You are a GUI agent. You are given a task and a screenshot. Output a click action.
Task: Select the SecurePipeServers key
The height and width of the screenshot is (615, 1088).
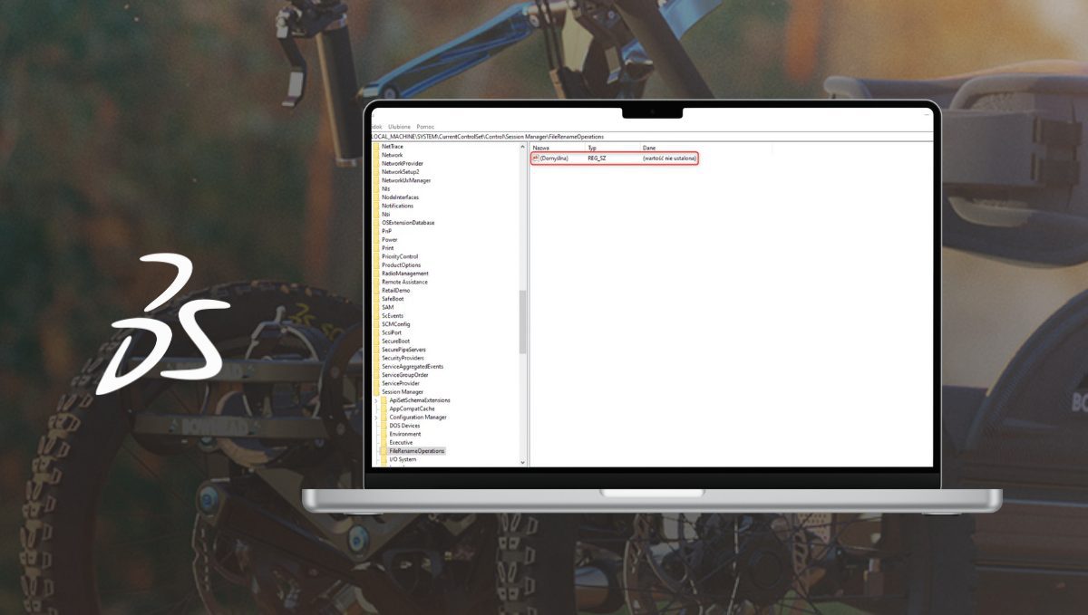coord(403,350)
